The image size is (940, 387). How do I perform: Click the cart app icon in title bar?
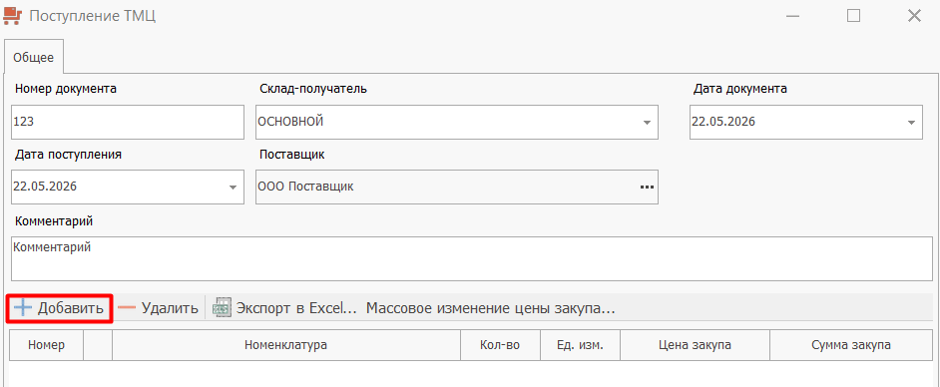click(13, 16)
